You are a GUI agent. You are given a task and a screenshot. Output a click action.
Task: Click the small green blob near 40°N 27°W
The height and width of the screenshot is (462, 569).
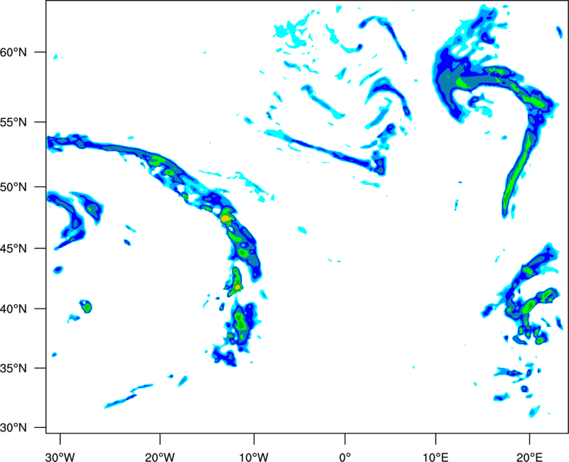tap(87, 308)
